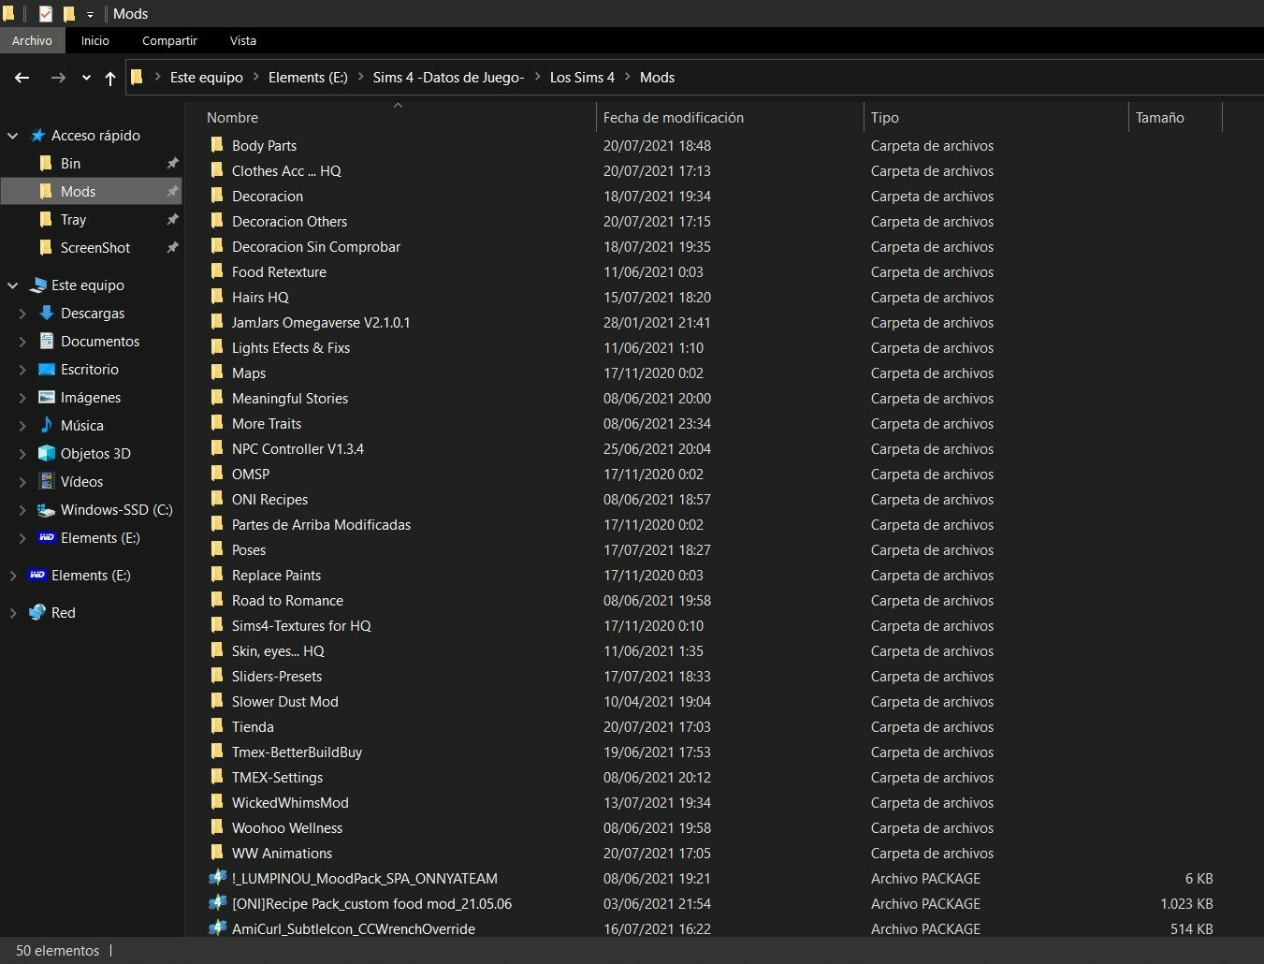The height and width of the screenshot is (964, 1264).
Task: Open the Archivo ribbon tab
Action: [33, 40]
